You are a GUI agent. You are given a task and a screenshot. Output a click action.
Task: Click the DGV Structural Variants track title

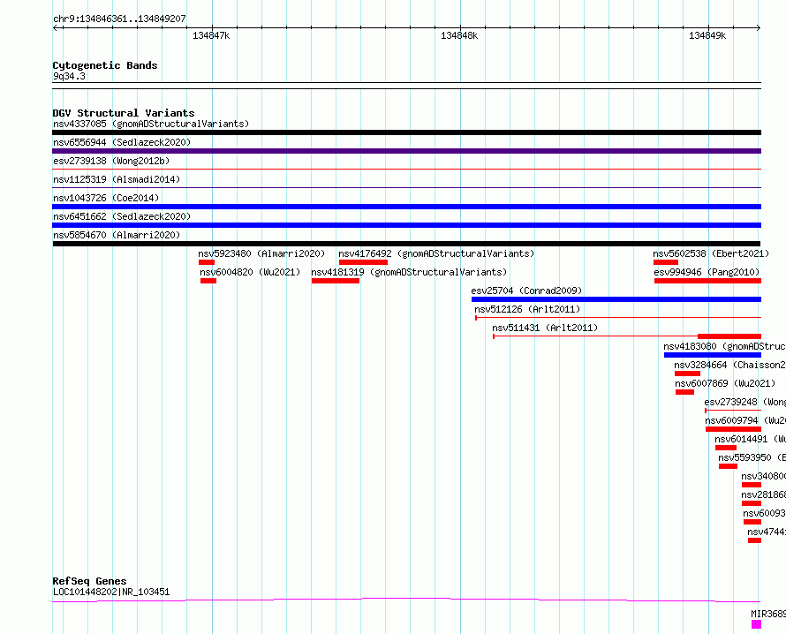click(124, 113)
